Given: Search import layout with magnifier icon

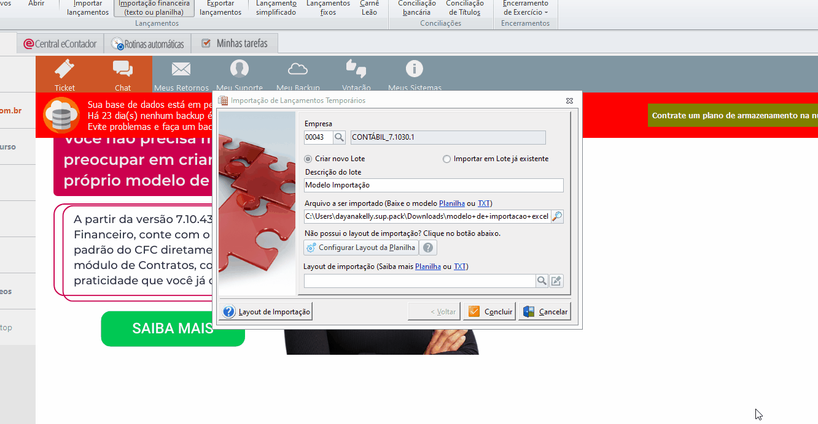Looking at the screenshot, I should point(542,281).
